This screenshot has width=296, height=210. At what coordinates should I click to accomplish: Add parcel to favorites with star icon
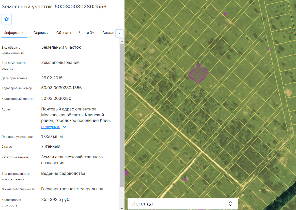[7, 19]
